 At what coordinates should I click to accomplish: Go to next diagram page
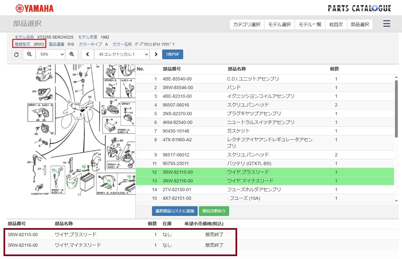tap(156, 54)
